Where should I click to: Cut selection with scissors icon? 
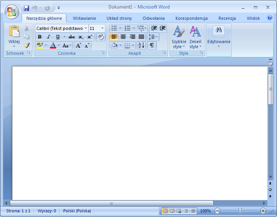pos(26,28)
